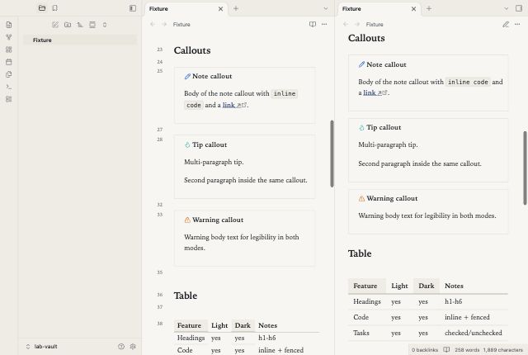Expand or collapse all folders icon
Image resolution: width=528 pixels, height=355 pixels.
pos(105,25)
